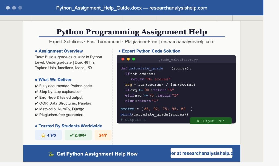Click the else: return "C" code line
Screen dimensions: 279x166
click(142, 101)
